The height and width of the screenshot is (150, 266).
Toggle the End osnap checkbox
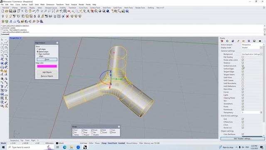[74, 130]
